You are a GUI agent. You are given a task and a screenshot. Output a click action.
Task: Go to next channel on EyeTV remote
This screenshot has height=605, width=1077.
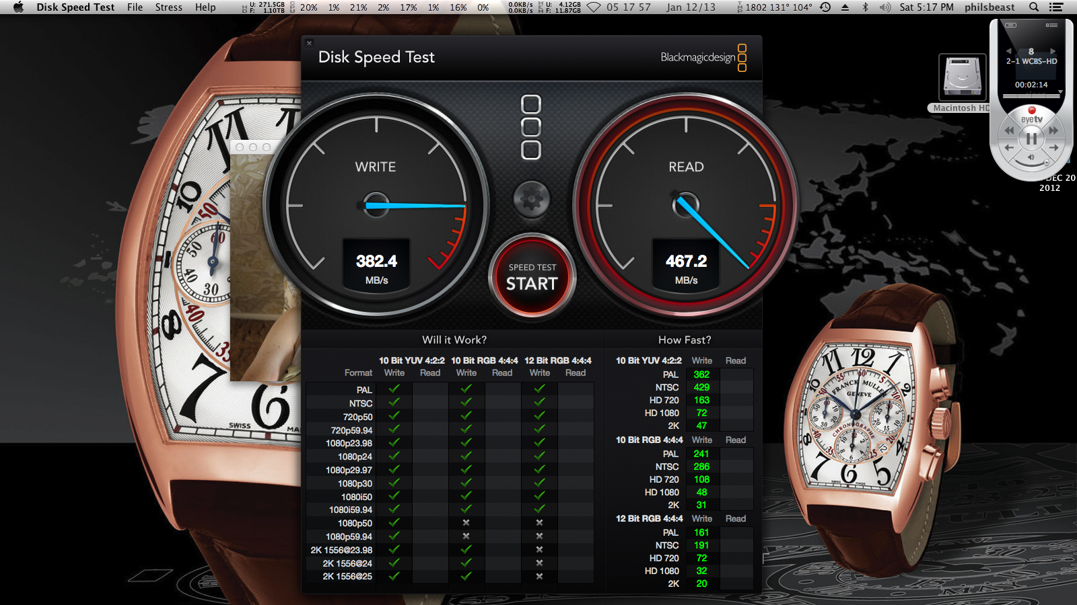(x=1053, y=51)
